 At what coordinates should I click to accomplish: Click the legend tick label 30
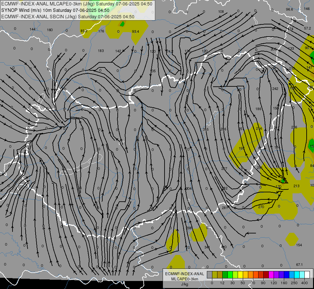pyautogui.click(x=233, y=283)
